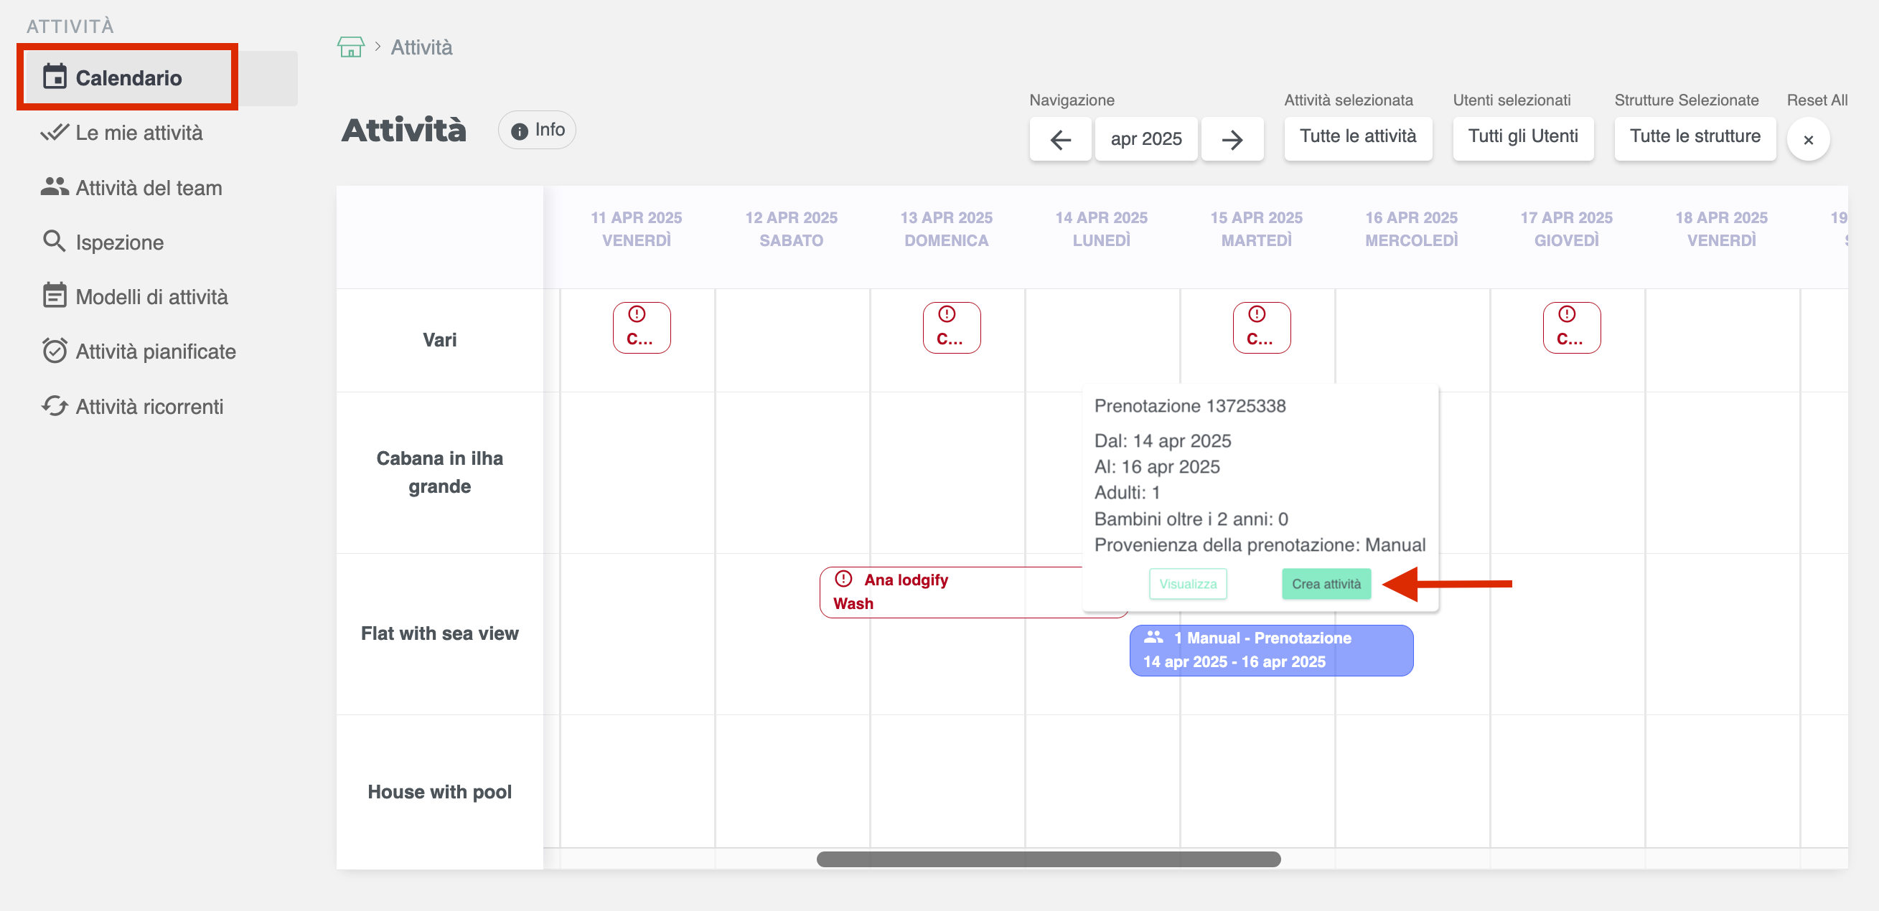The image size is (1879, 911).
Task: Select the apr 2025 month picker
Action: (x=1145, y=139)
